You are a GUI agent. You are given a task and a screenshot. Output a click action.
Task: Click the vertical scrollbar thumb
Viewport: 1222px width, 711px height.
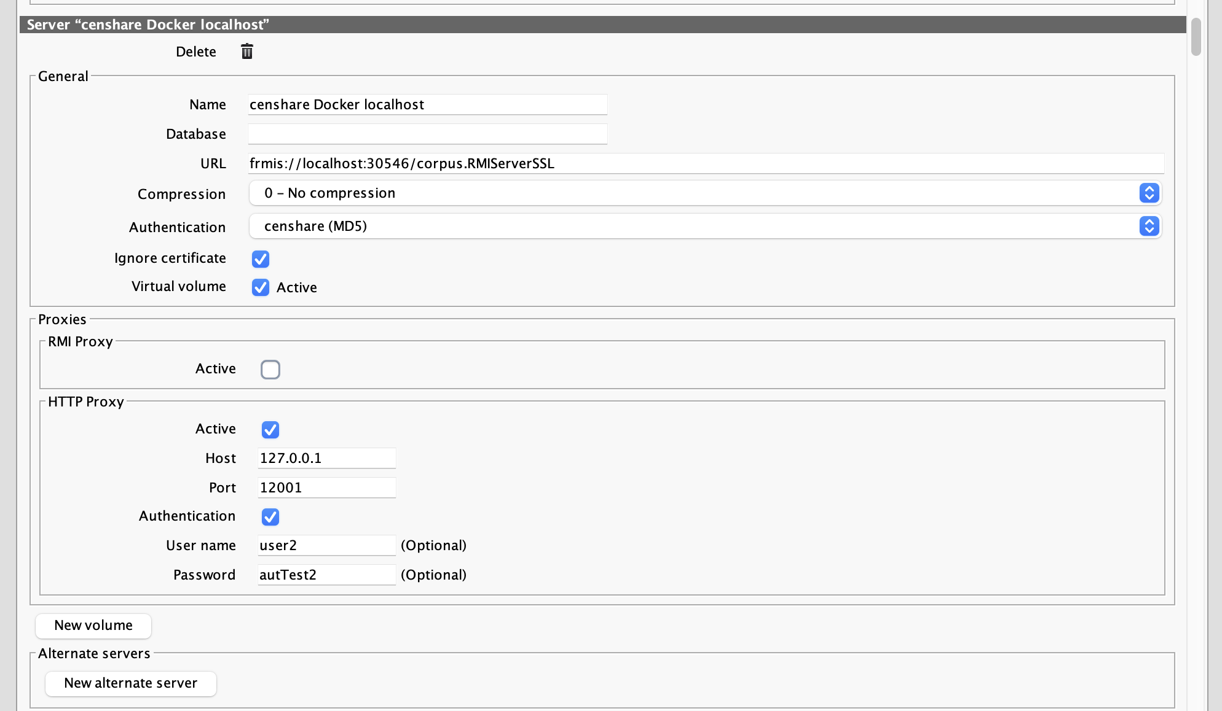pyautogui.click(x=1196, y=37)
